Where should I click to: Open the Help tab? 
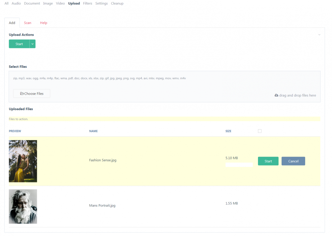tap(43, 23)
